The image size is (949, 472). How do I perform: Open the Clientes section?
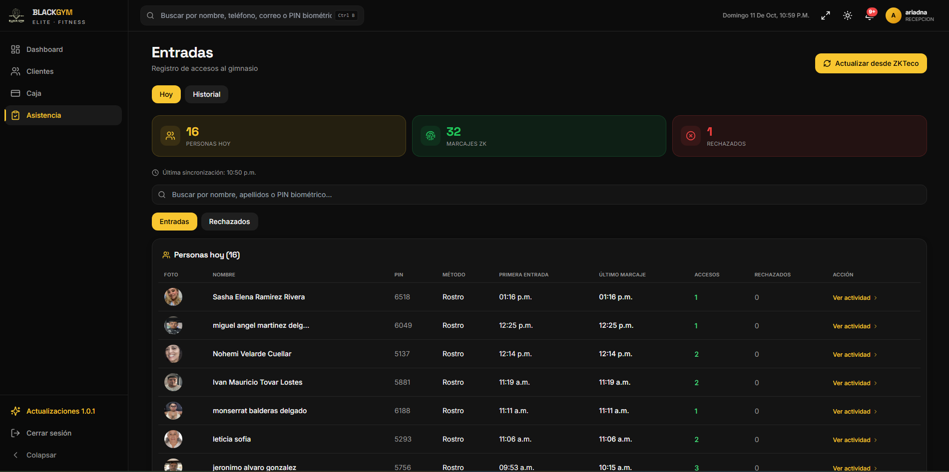[x=63, y=71]
